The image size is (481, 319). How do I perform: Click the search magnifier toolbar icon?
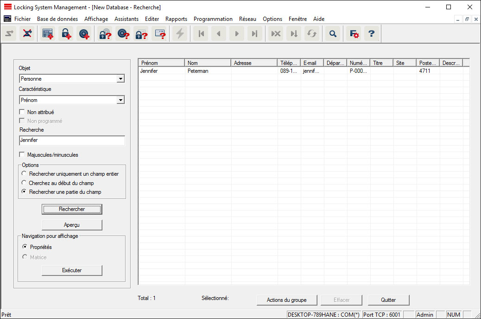click(332, 34)
